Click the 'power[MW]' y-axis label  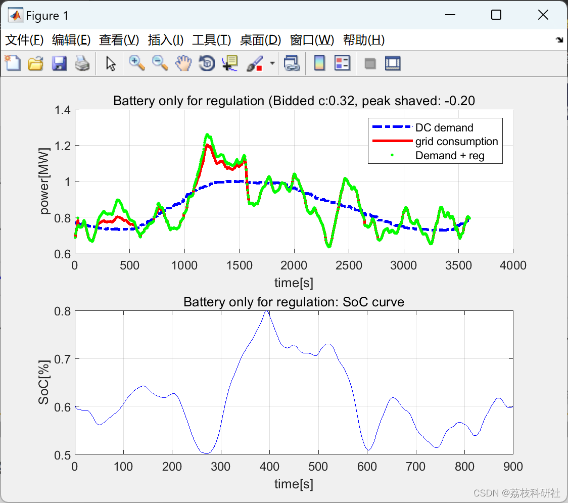[x=44, y=181]
